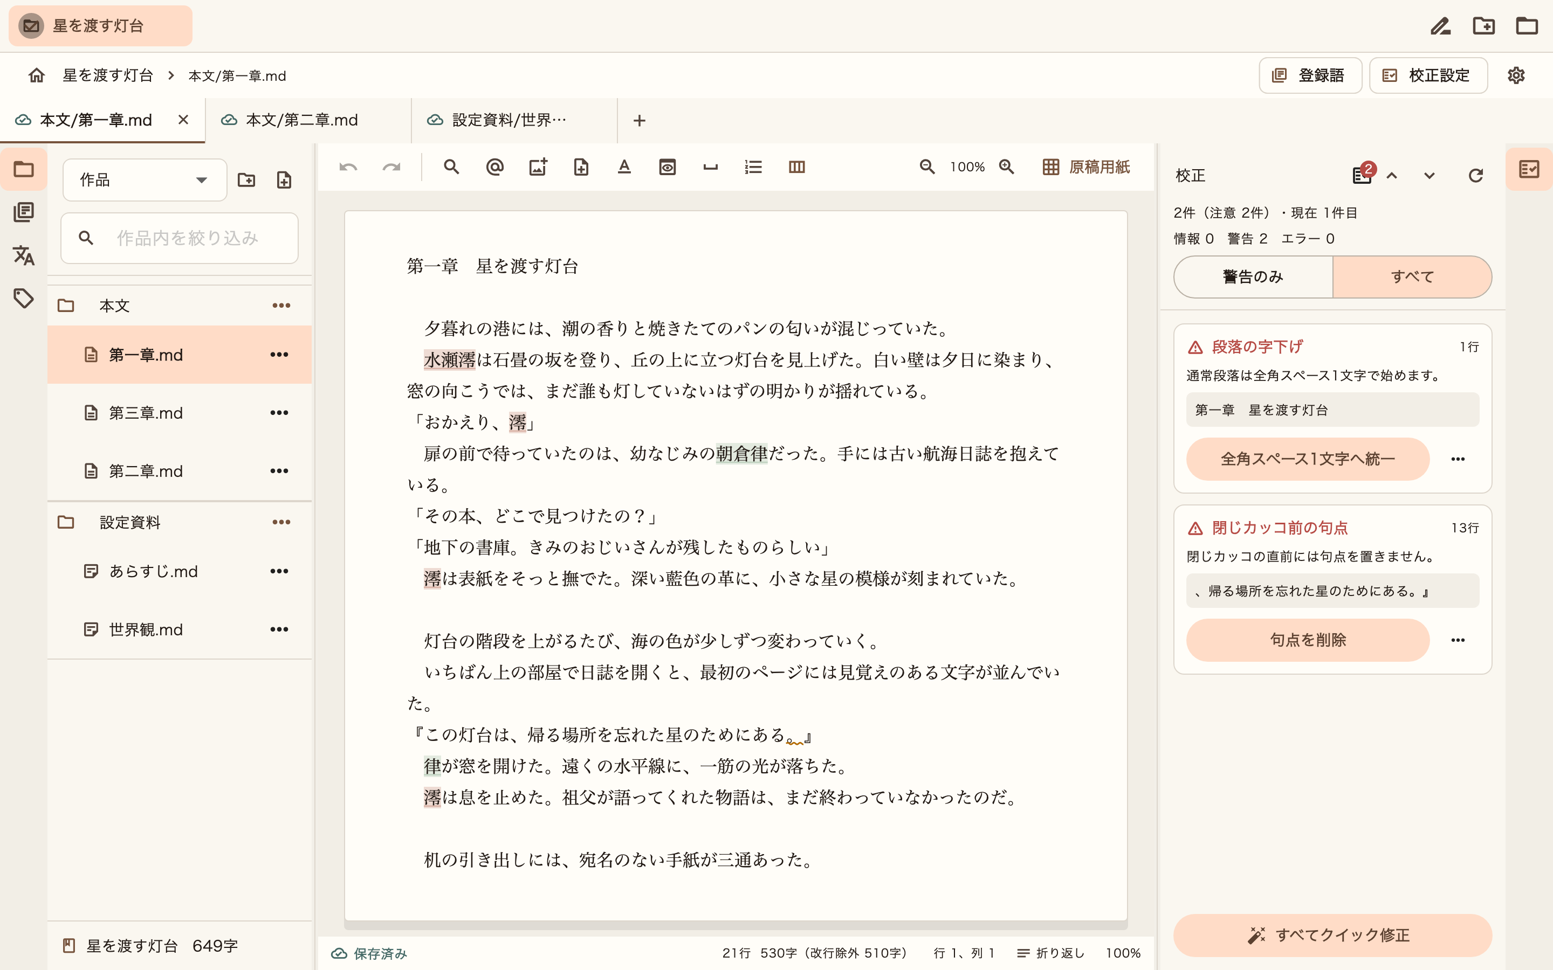Image resolution: width=1553 pixels, height=970 pixels.
Task: Close the 本文/第一章.md tab
Action: tap(183, 120)
